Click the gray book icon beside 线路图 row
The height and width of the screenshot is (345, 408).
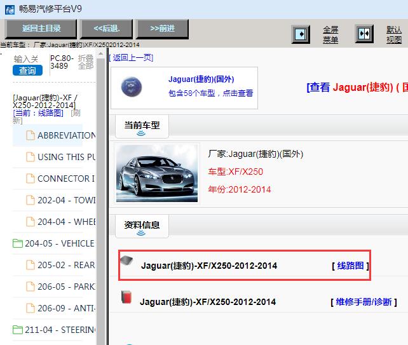point(126,260)
